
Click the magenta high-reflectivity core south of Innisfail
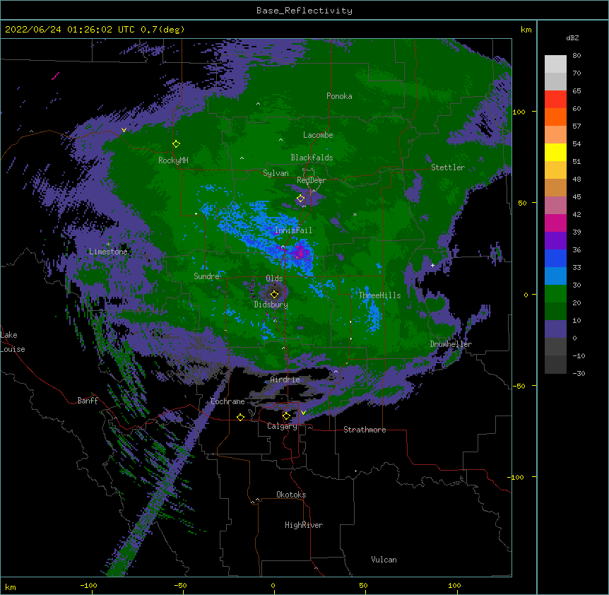tap(300, 252)
